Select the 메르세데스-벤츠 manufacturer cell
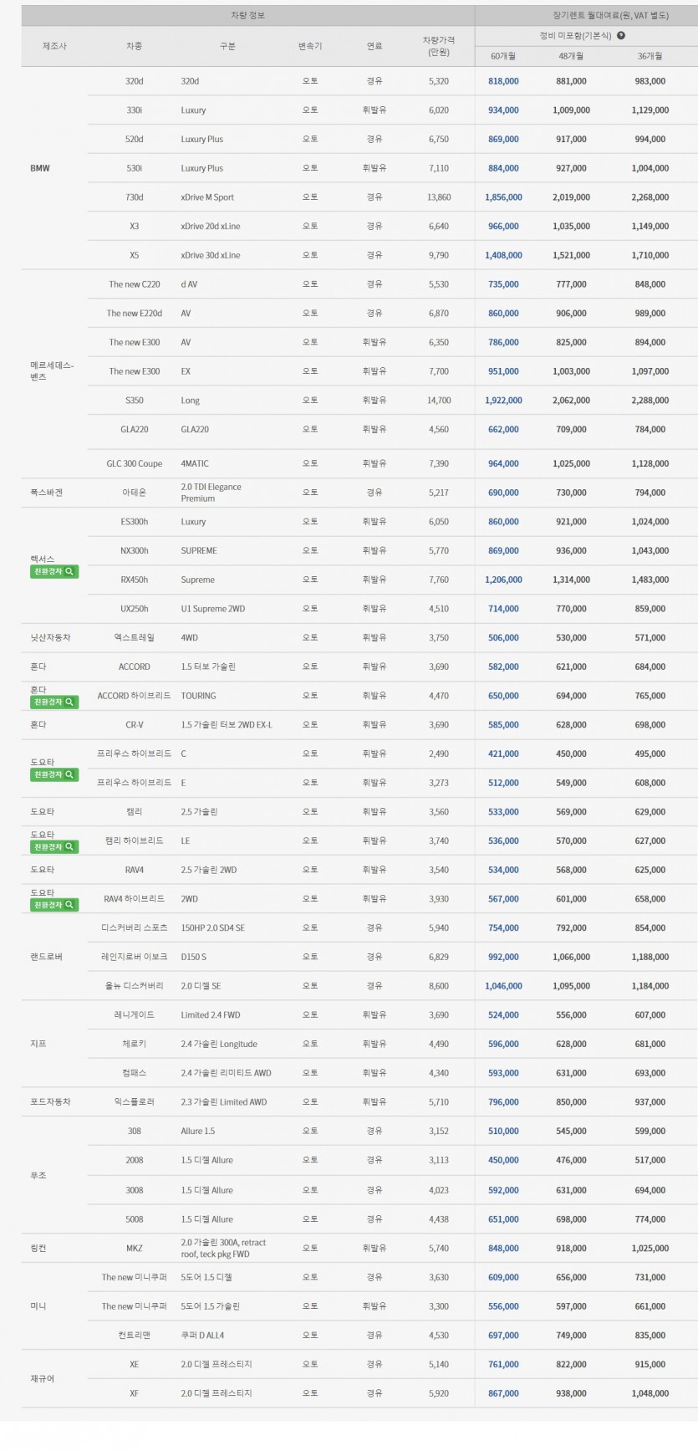Image resolution: width=698 pixels, height=1451 pixels. tap(52, 371)
